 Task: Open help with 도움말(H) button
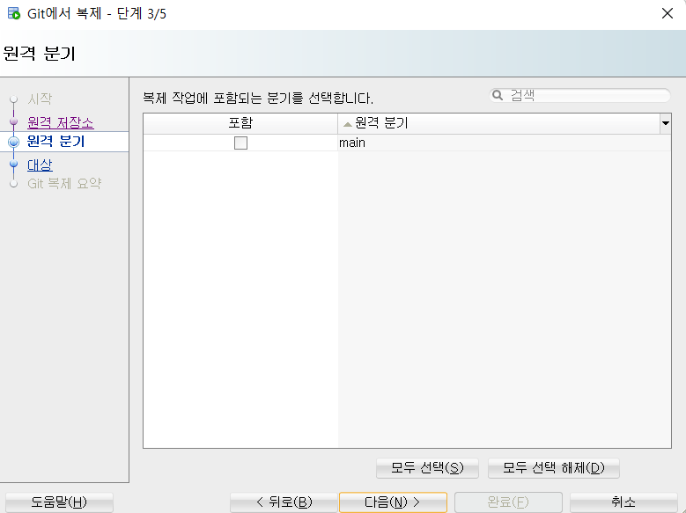coord(59,502)
